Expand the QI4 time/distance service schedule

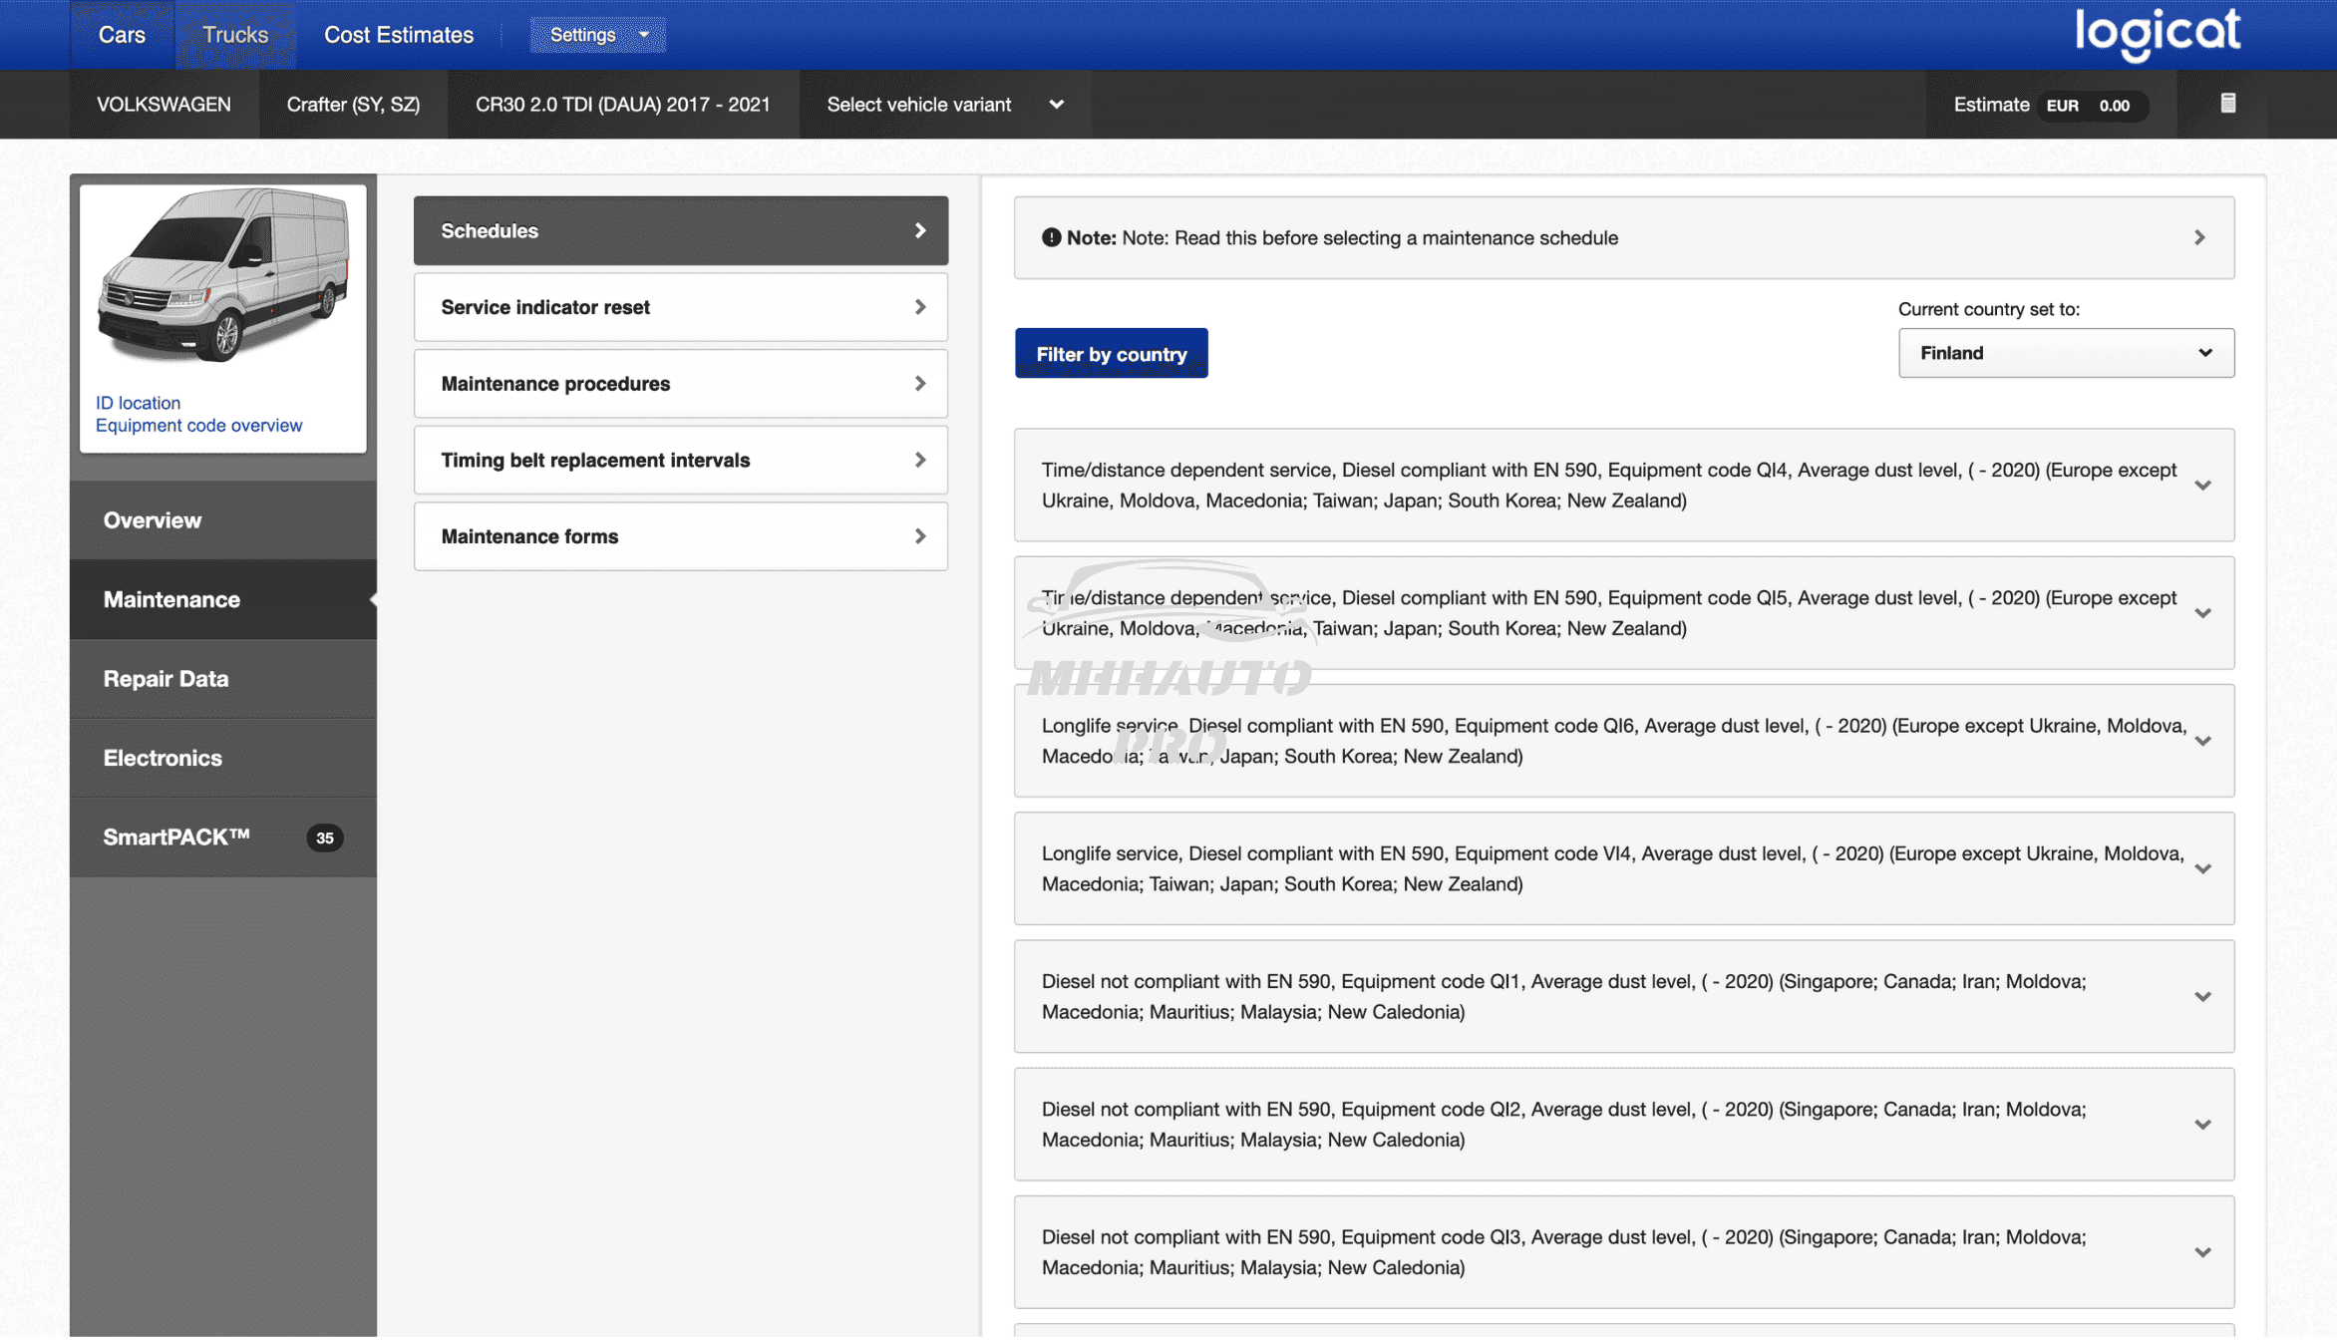click(2202, 486)
